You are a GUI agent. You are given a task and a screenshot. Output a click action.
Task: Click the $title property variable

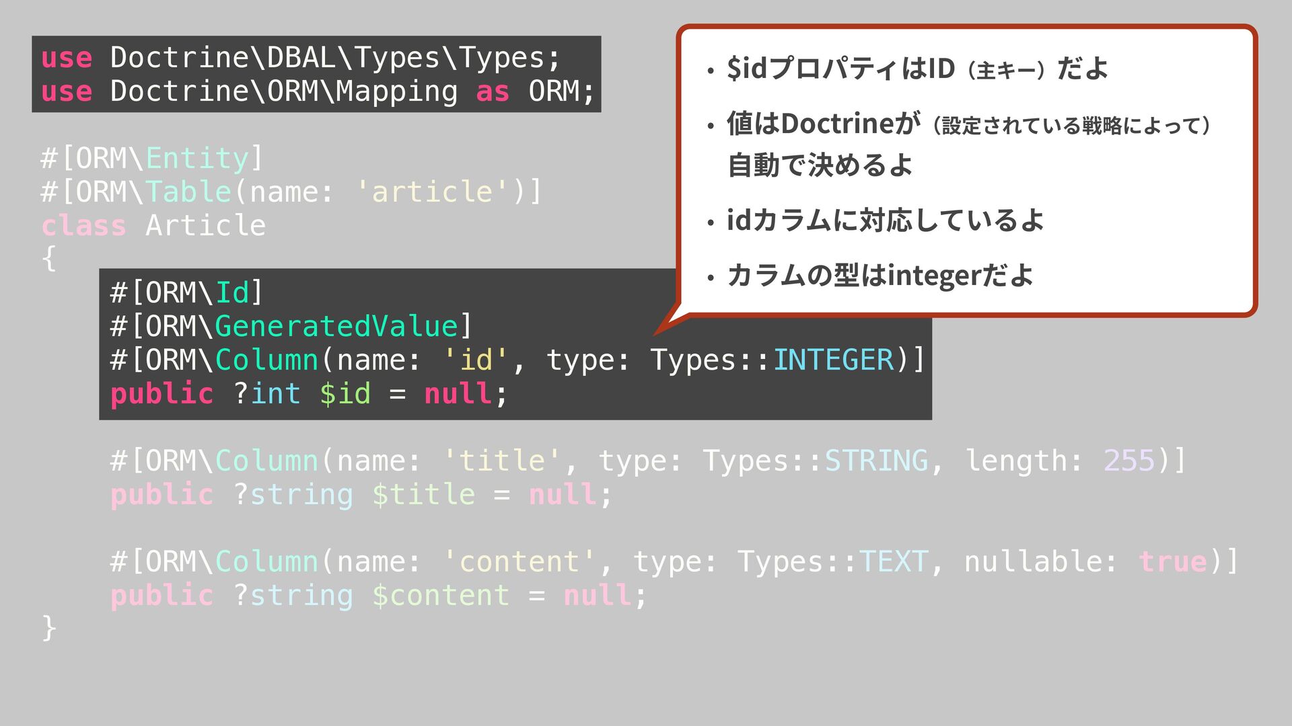point(423,495)
